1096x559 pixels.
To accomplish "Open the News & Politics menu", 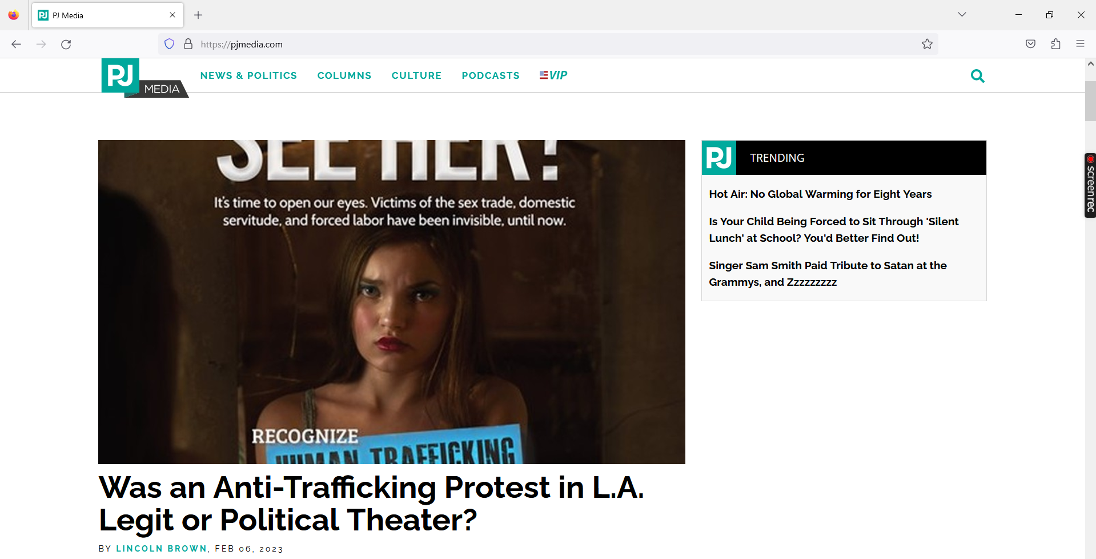I will (x=248, y=75).
